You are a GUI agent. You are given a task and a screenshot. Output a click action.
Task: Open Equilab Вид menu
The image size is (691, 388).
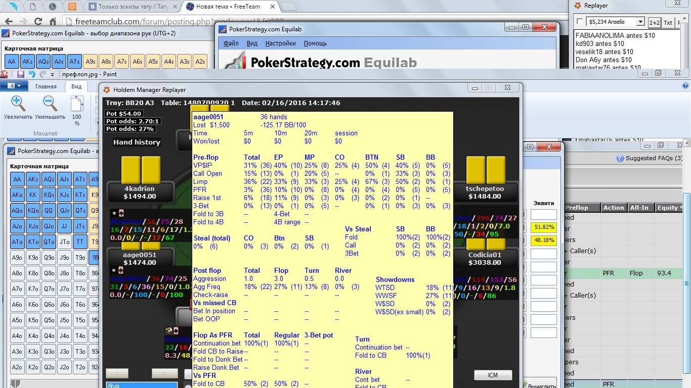pos(252,43)
